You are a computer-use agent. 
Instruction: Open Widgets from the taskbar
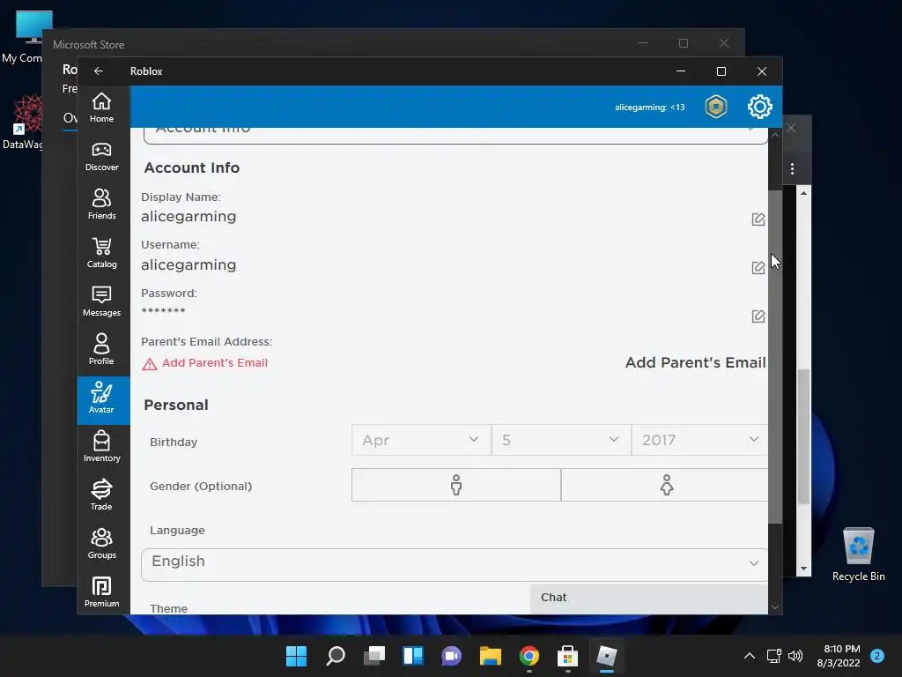[413, 656]
